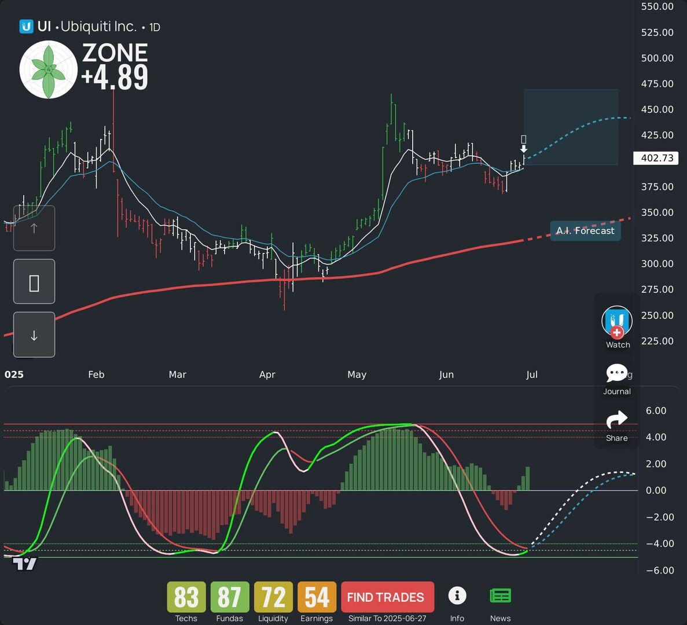Click the Apr label on time axis

(267, 375)
